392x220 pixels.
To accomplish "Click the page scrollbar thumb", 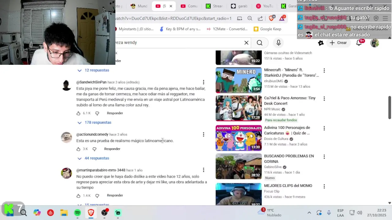I will 390,108.
